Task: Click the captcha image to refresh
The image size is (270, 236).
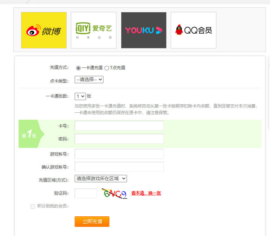Action: (x=114, y=194)
